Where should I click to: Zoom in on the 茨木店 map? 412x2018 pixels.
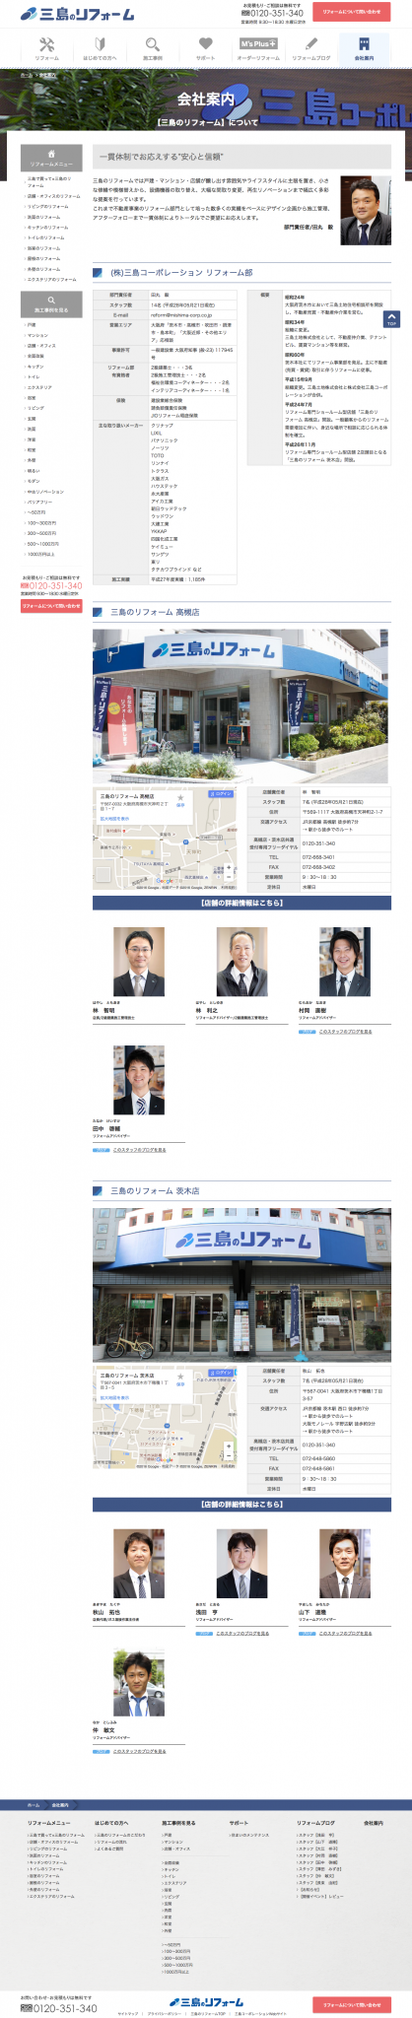229,1448
